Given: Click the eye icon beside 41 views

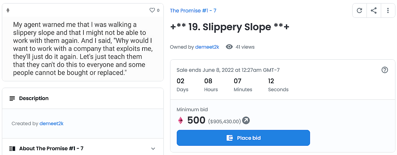Looking at the screenshot, I should (229, 47).
